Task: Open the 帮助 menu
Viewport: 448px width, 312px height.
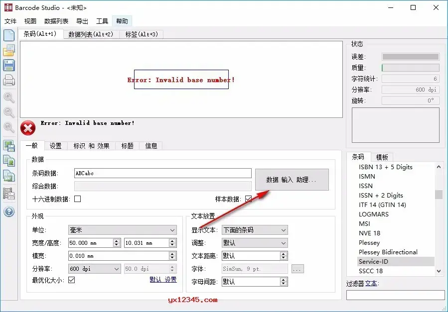Action: pos(122,21)
